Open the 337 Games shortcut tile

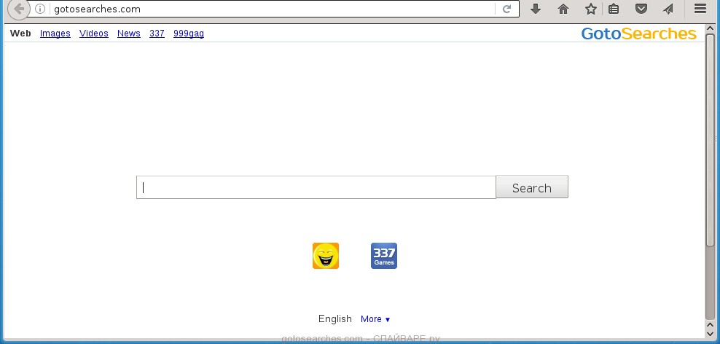tap(384, 256)
